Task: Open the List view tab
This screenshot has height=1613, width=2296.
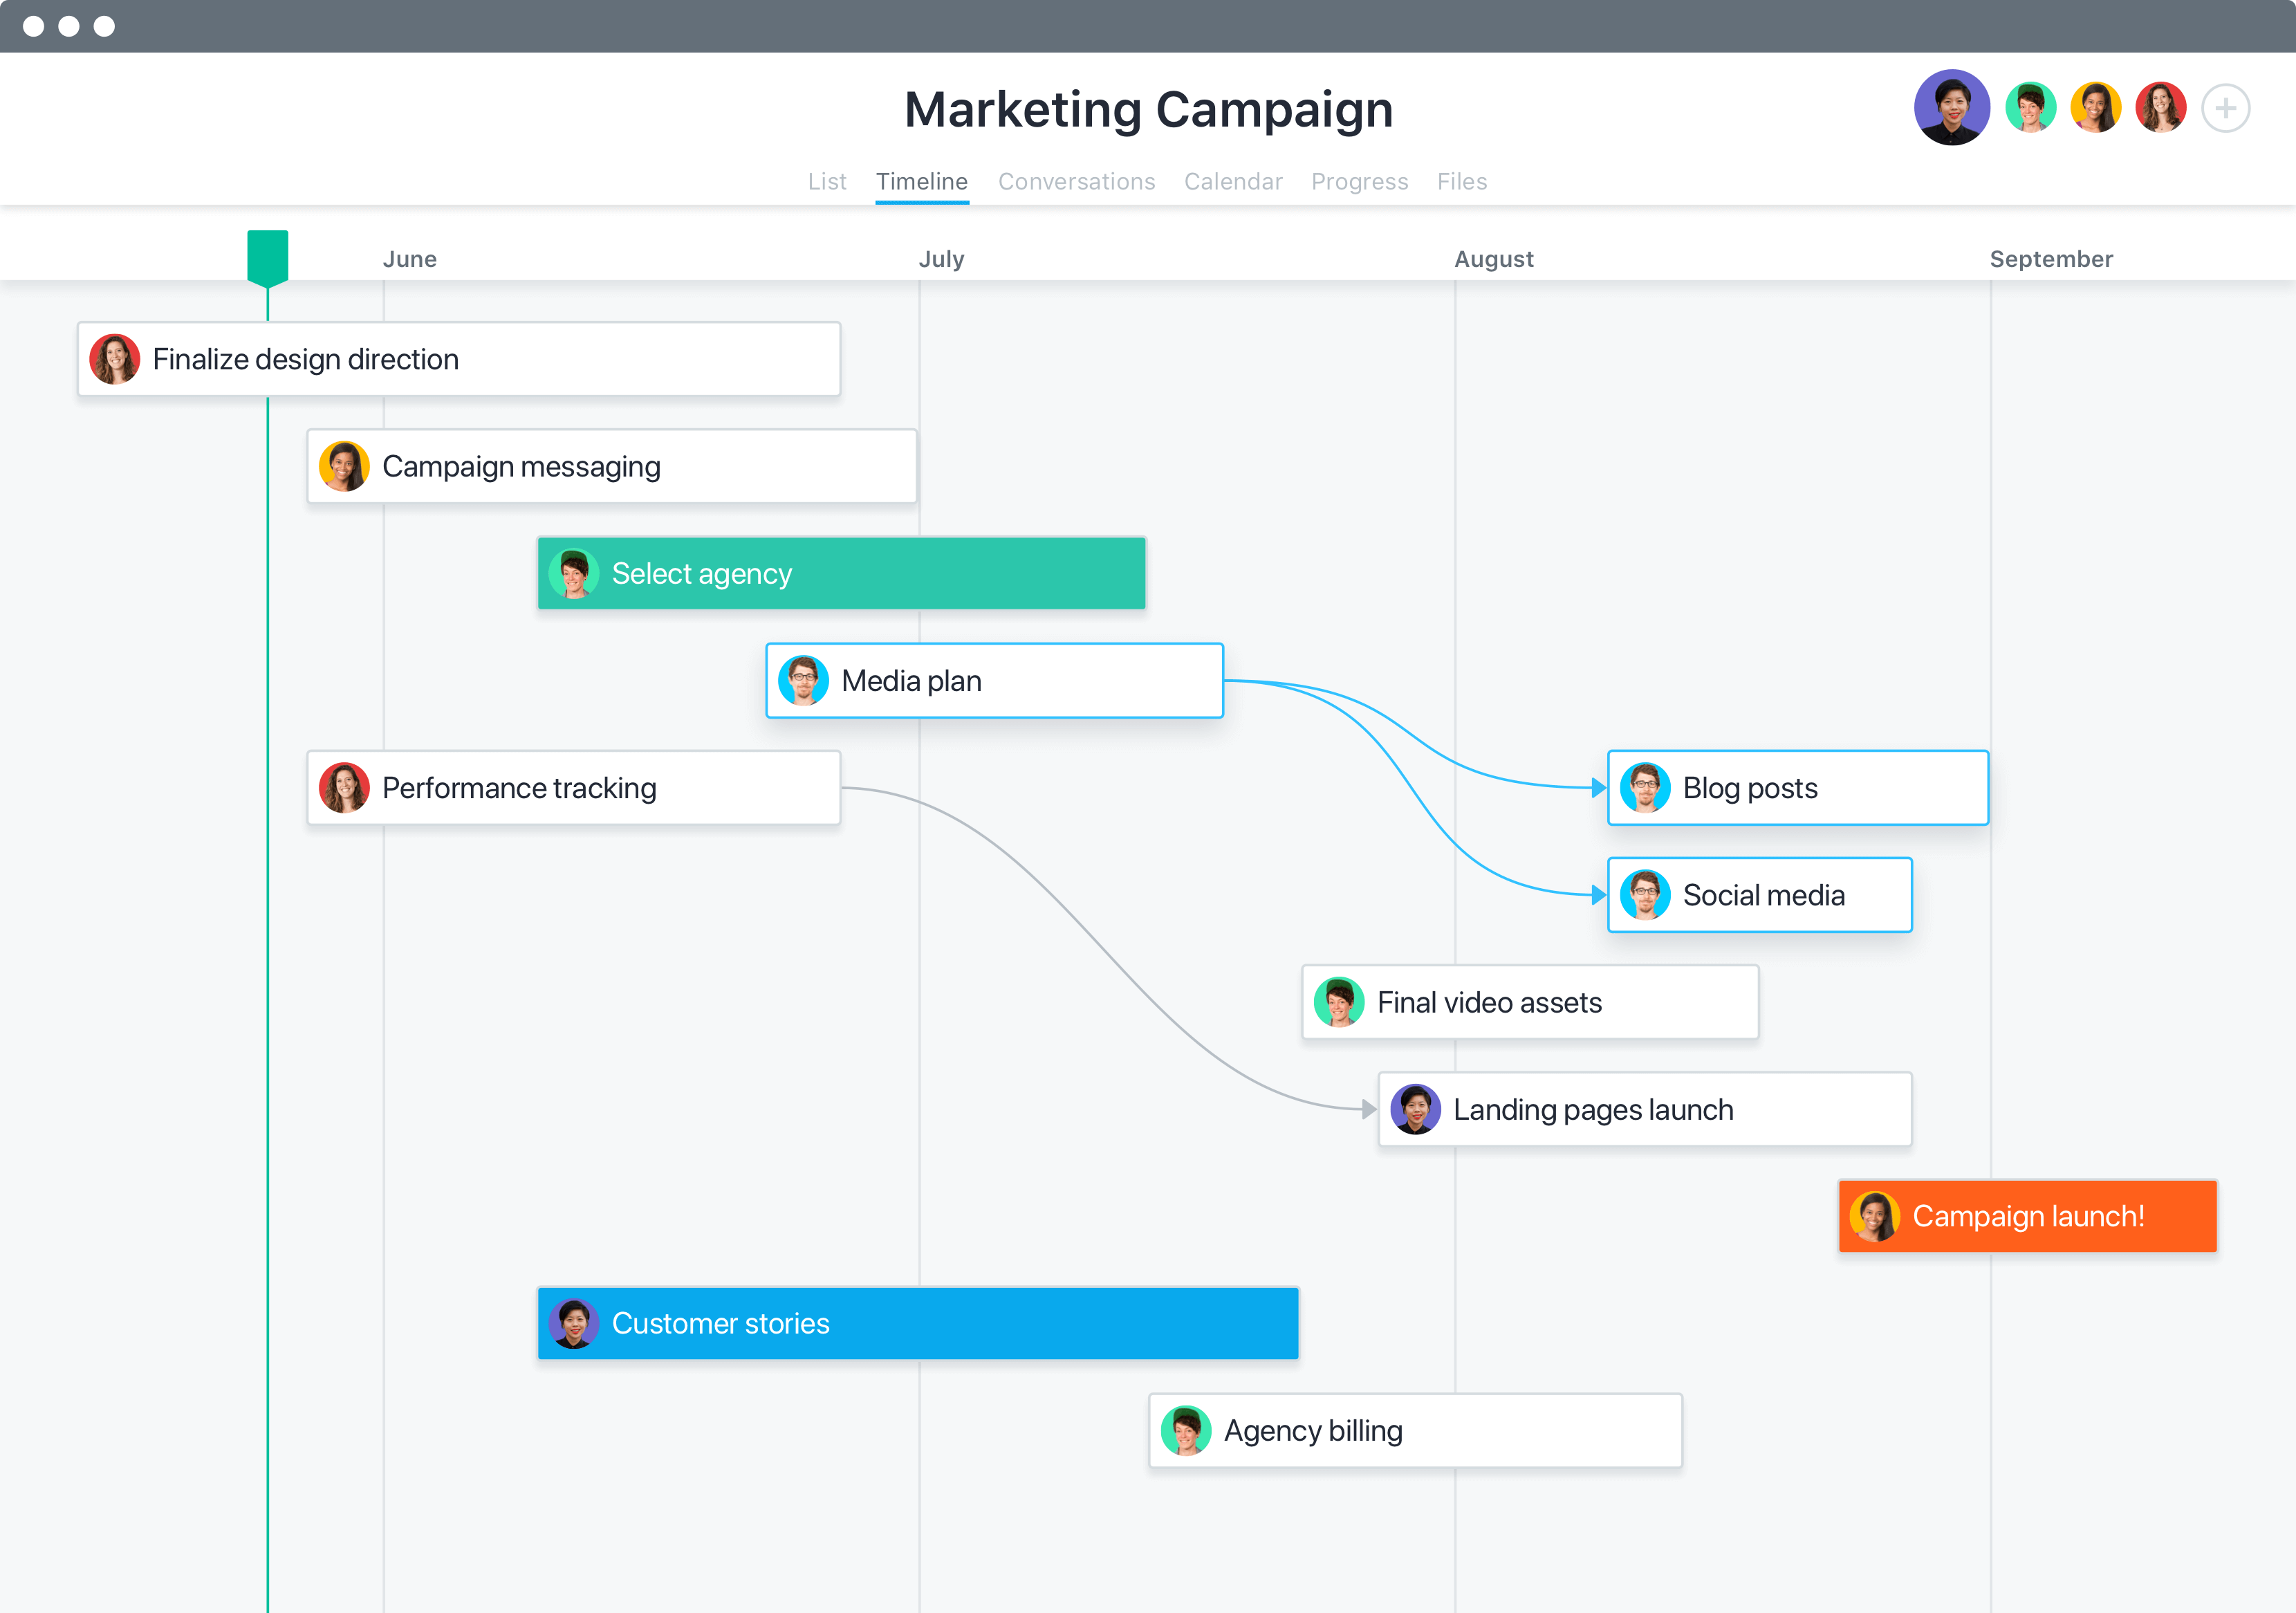Action: pos(828,180)
